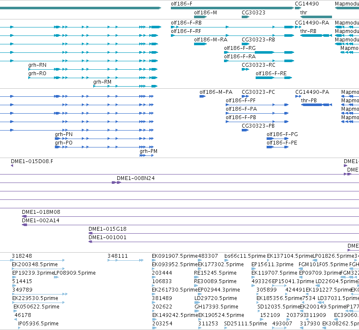Select EST feature 348111
Image resolution: width=359 pixels, height=330 pixels.
pyautogui.click(x=125, y=260)
